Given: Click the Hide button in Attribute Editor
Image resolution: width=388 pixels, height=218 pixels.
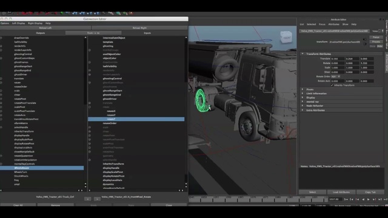Looking at the screenshot, I should [380, 46].
